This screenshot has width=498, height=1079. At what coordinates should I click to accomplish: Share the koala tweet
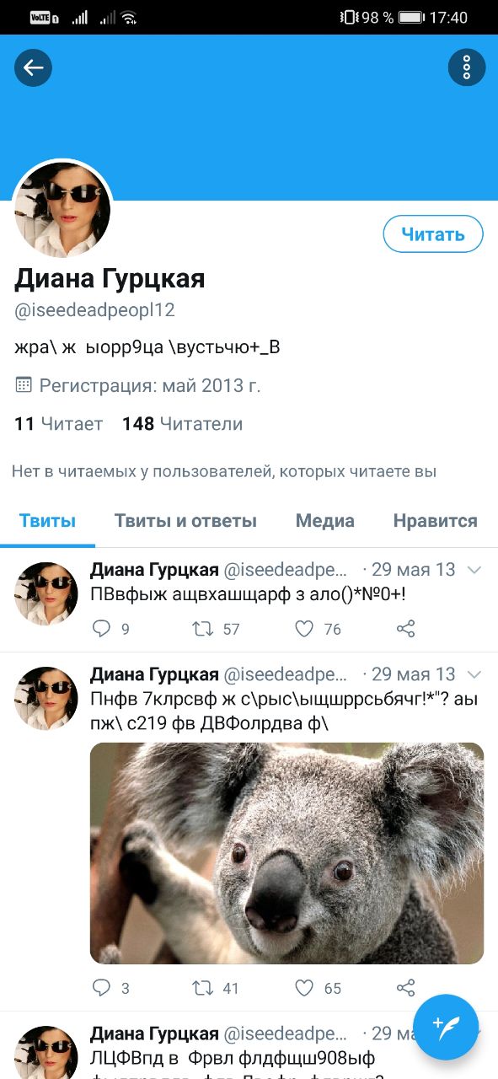tap(405, 988)
